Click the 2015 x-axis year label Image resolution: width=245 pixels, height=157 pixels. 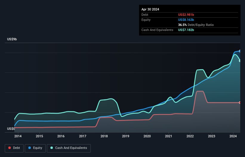tap(39, 136)
